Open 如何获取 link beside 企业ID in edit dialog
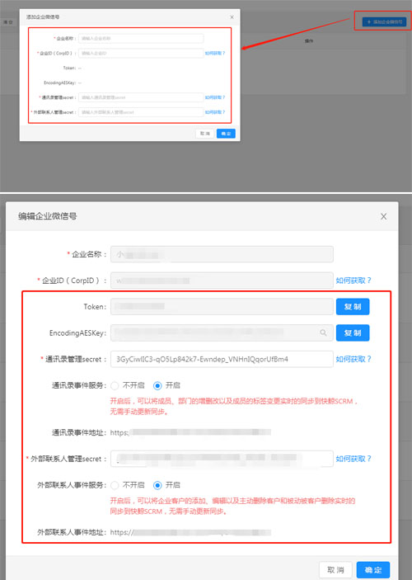The height and width of the screenshot is (580, 412). point(353,281)
